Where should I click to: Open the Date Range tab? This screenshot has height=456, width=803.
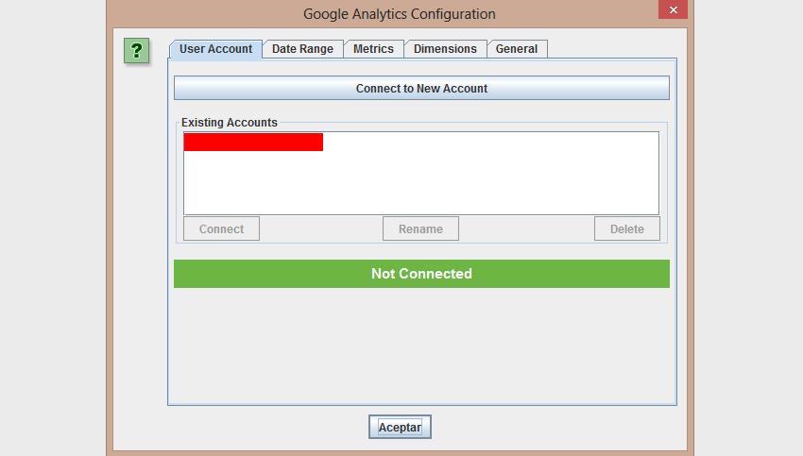click(x=302, y=49)
